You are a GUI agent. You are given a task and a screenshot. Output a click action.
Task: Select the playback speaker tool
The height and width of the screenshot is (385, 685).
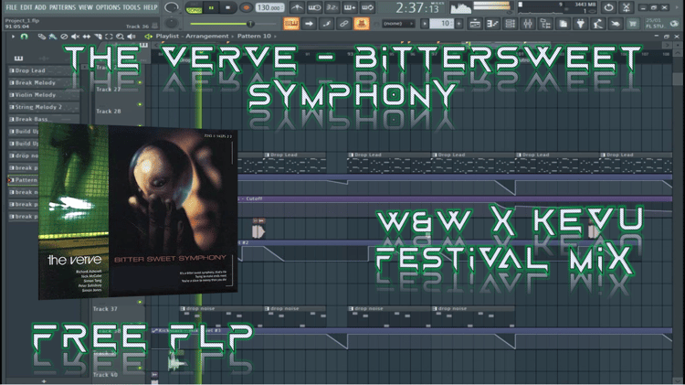pos(132,37)
